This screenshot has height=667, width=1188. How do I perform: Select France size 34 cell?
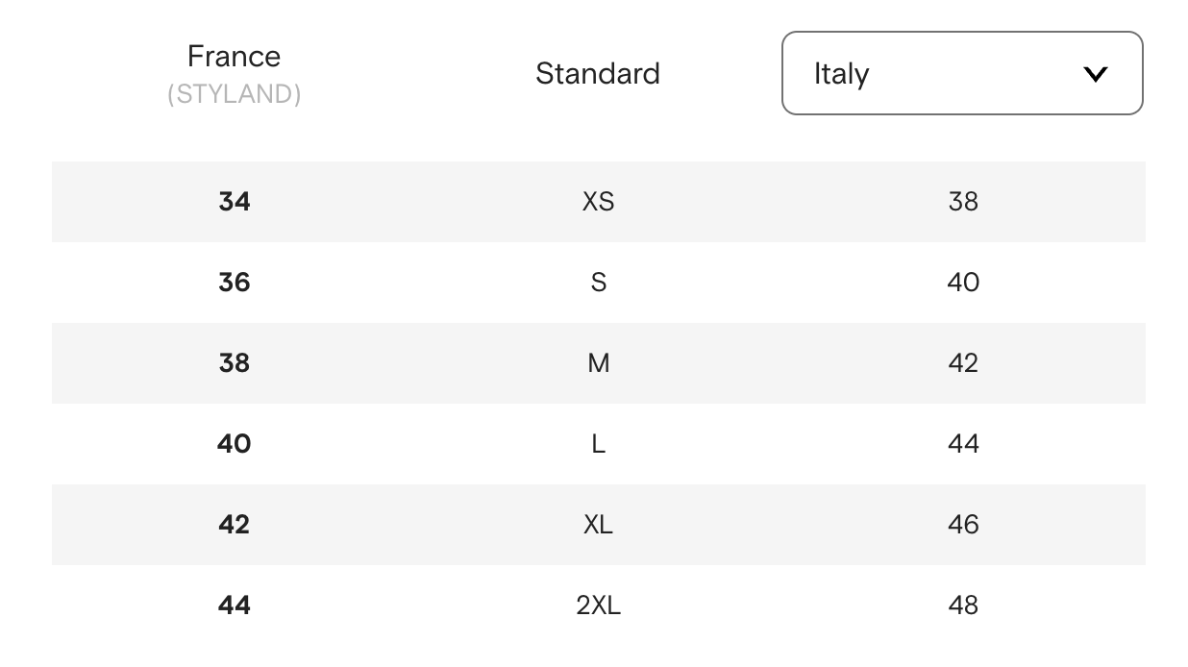235,202
